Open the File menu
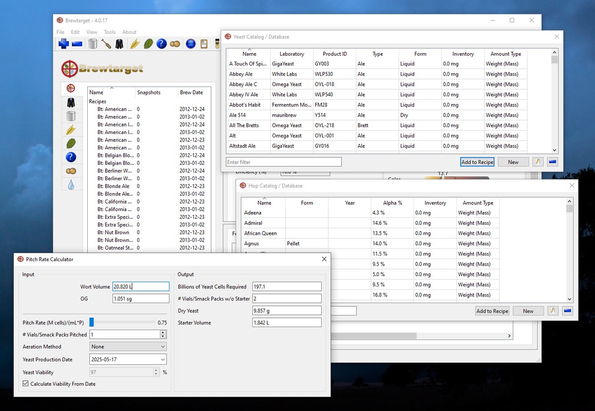 [x=60, y=32]
